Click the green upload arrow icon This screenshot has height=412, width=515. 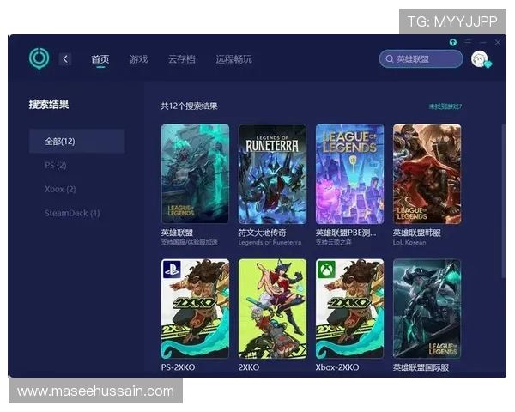453,42
